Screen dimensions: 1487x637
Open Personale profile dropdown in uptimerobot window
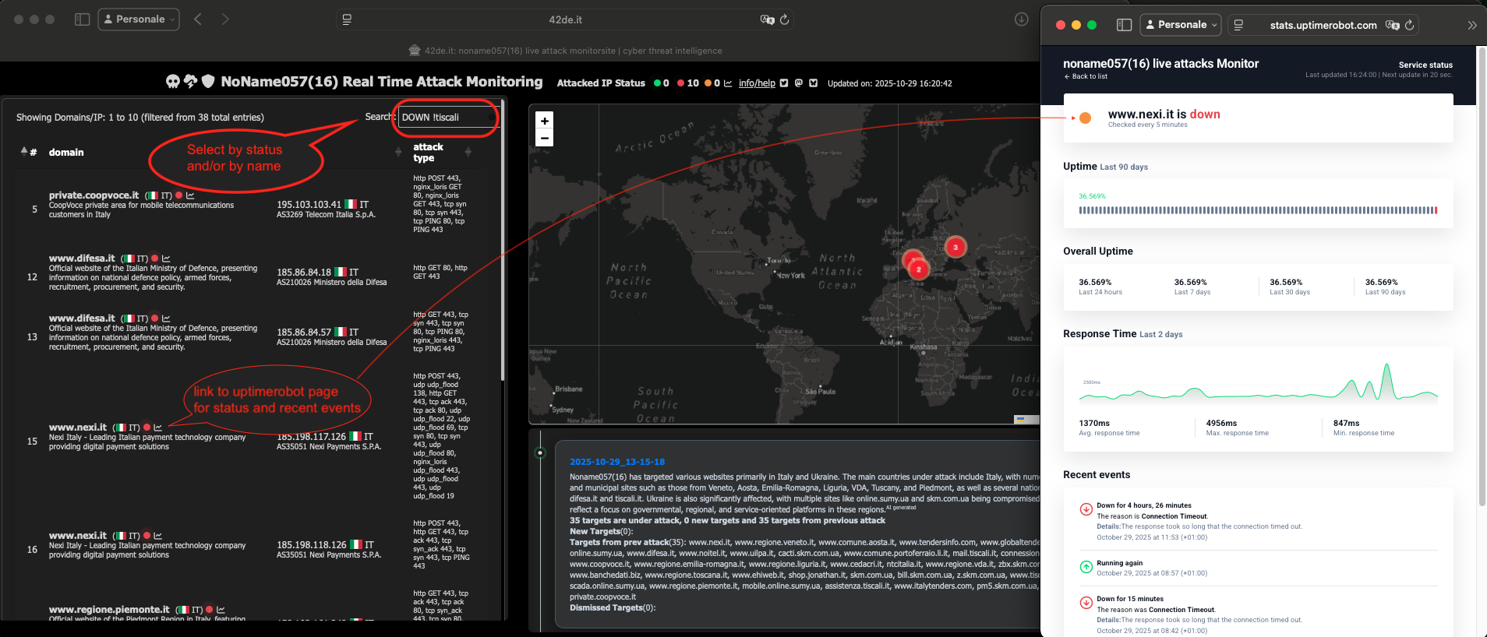point(1181,25)
